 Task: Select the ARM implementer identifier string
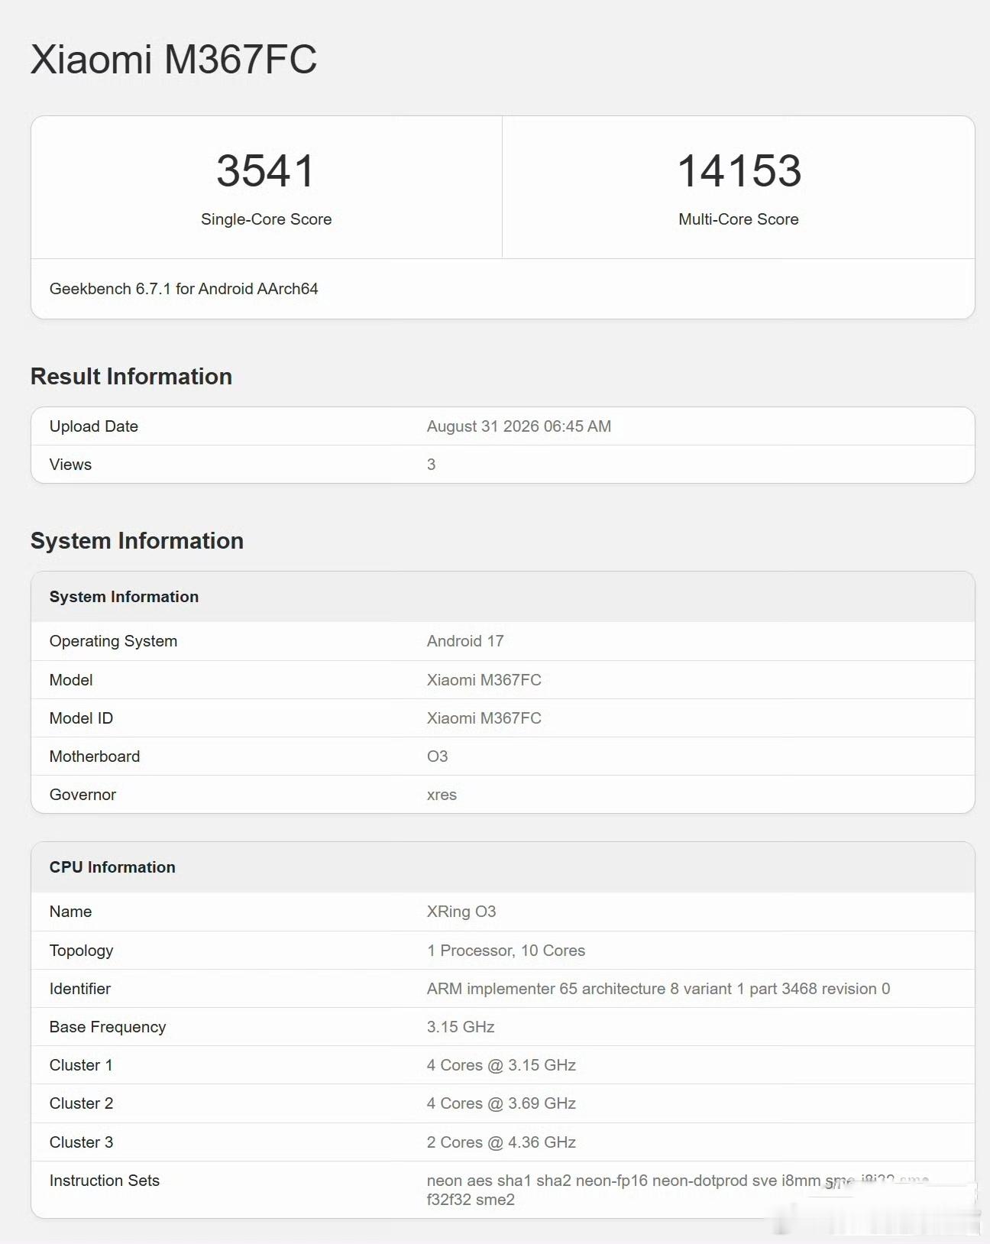click(658, 989)
